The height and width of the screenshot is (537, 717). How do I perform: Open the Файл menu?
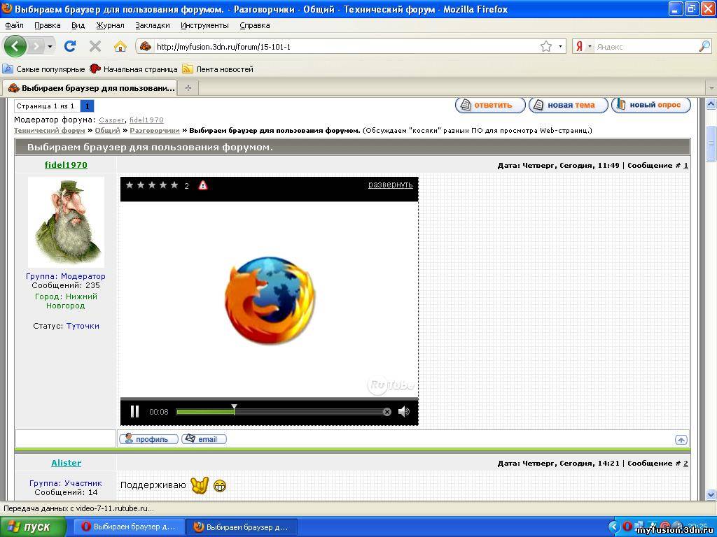pos(14,26)
